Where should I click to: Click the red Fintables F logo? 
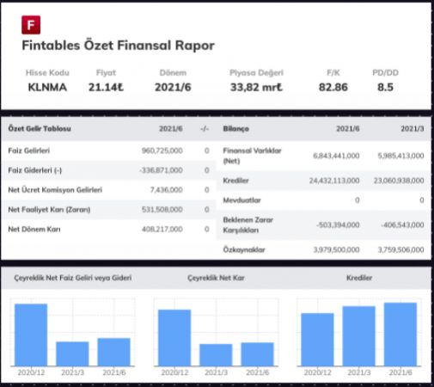31,25
